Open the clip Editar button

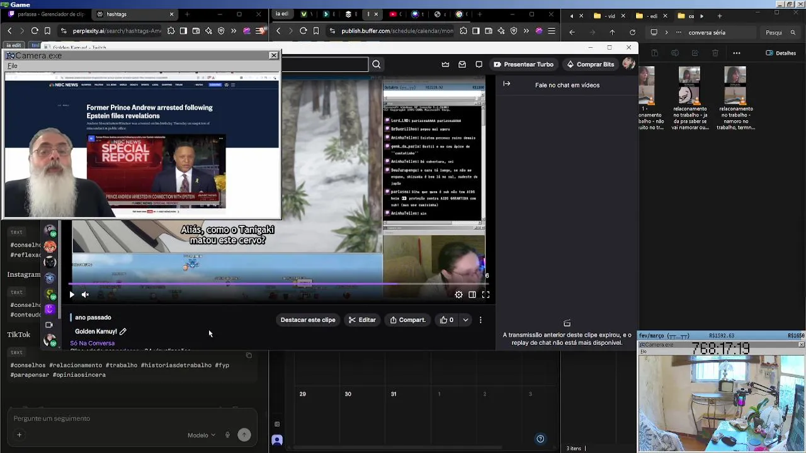[362, 320]
